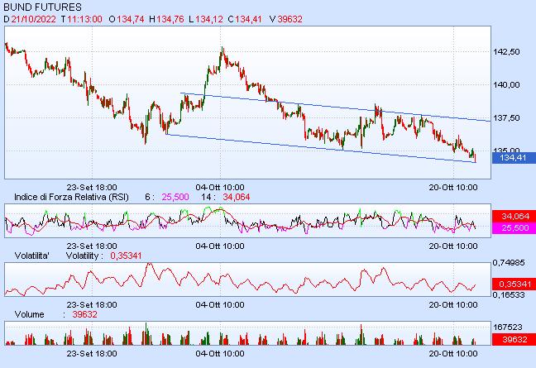Image resolution: width=536 pixels, height=368 pixels.
Task: Click 20-Ott 10:00 label under volume panel
Action: [x=453, y=354]
